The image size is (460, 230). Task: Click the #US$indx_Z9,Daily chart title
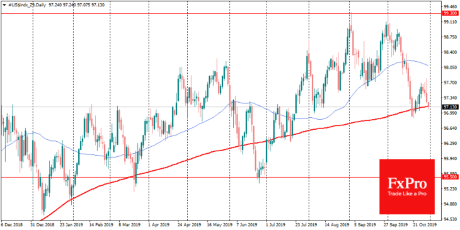pyautogui.click(x=26, y=5)
